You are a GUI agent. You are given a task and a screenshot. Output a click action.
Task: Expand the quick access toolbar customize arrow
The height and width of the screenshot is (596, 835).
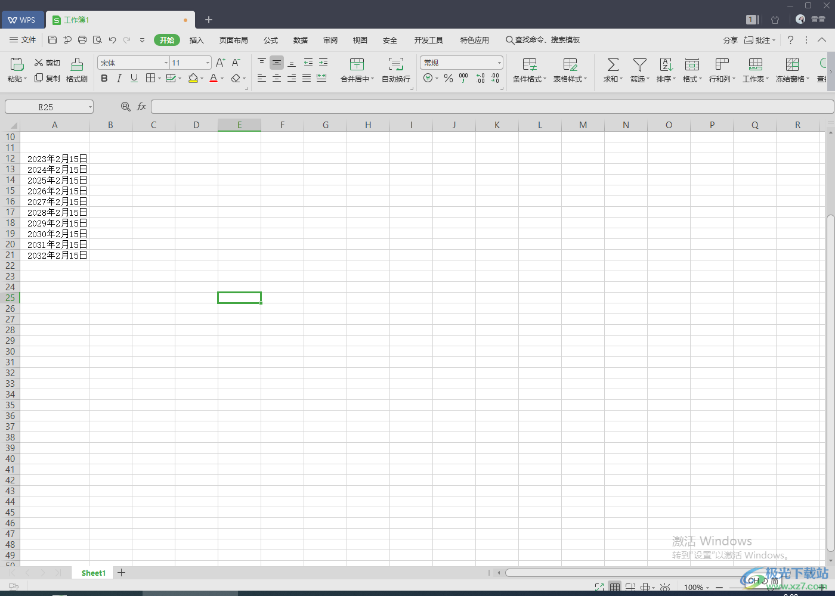(x=142, y=40)
